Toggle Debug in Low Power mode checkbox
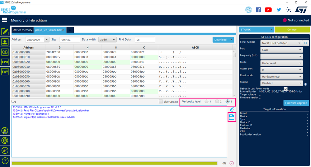 285,89
